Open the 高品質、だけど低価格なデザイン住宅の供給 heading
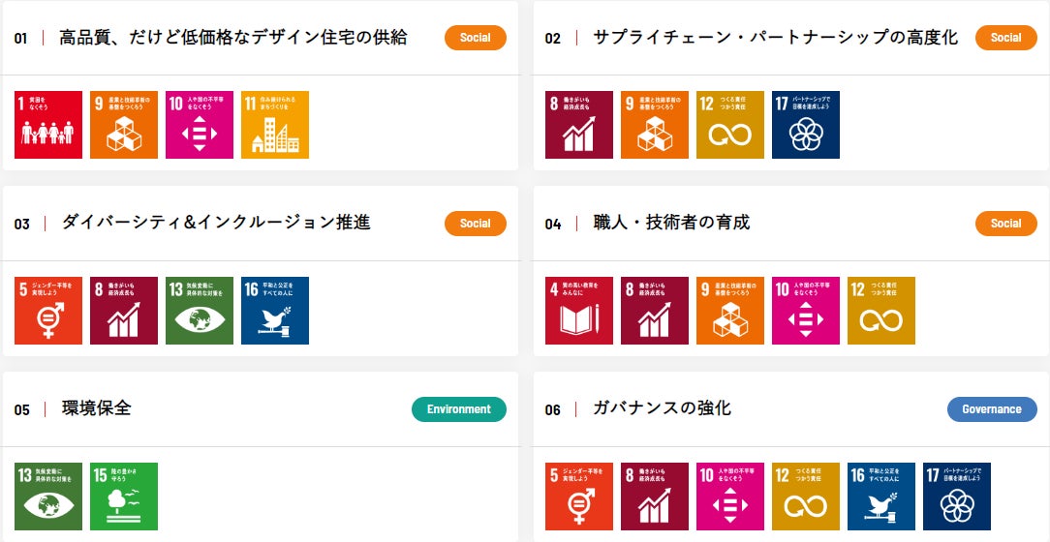This screenshot has height=542, width=1050. pos(232,38)
